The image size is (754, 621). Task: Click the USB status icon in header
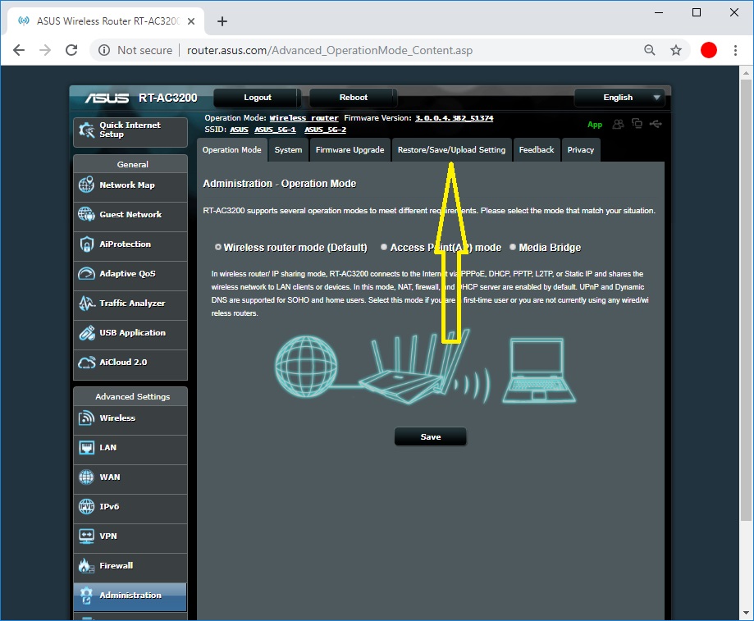656,124
